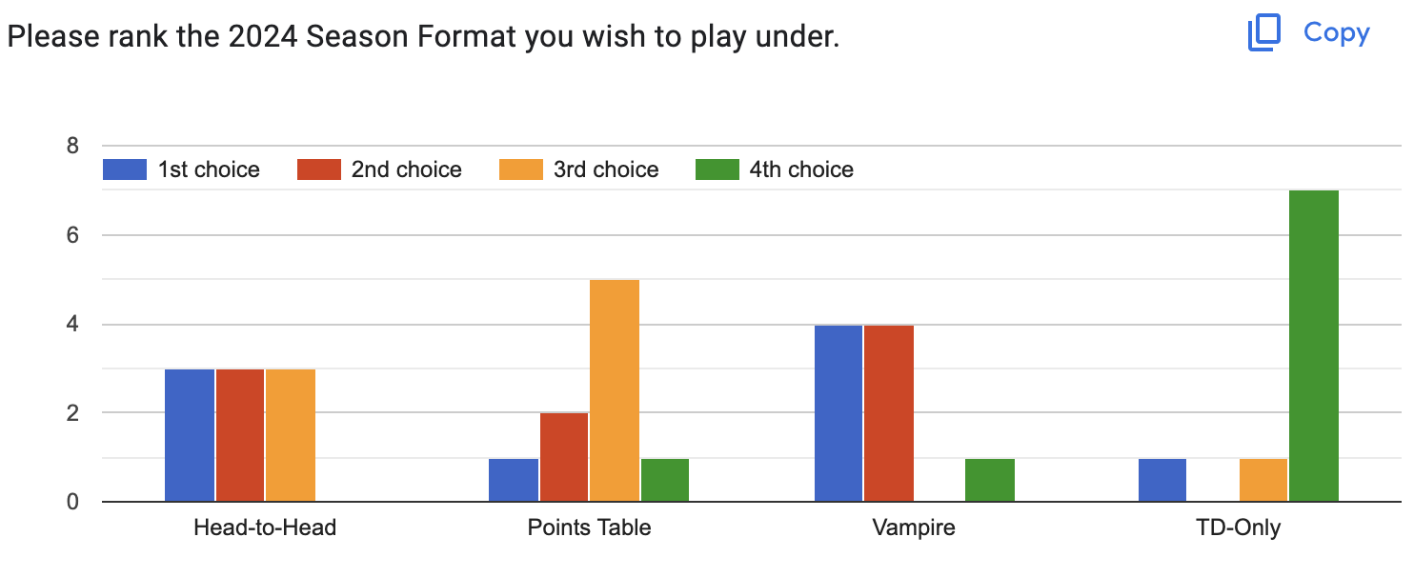Click the red Vampire 2nd choice bar
1414x577 pixels.
[889, 413]
